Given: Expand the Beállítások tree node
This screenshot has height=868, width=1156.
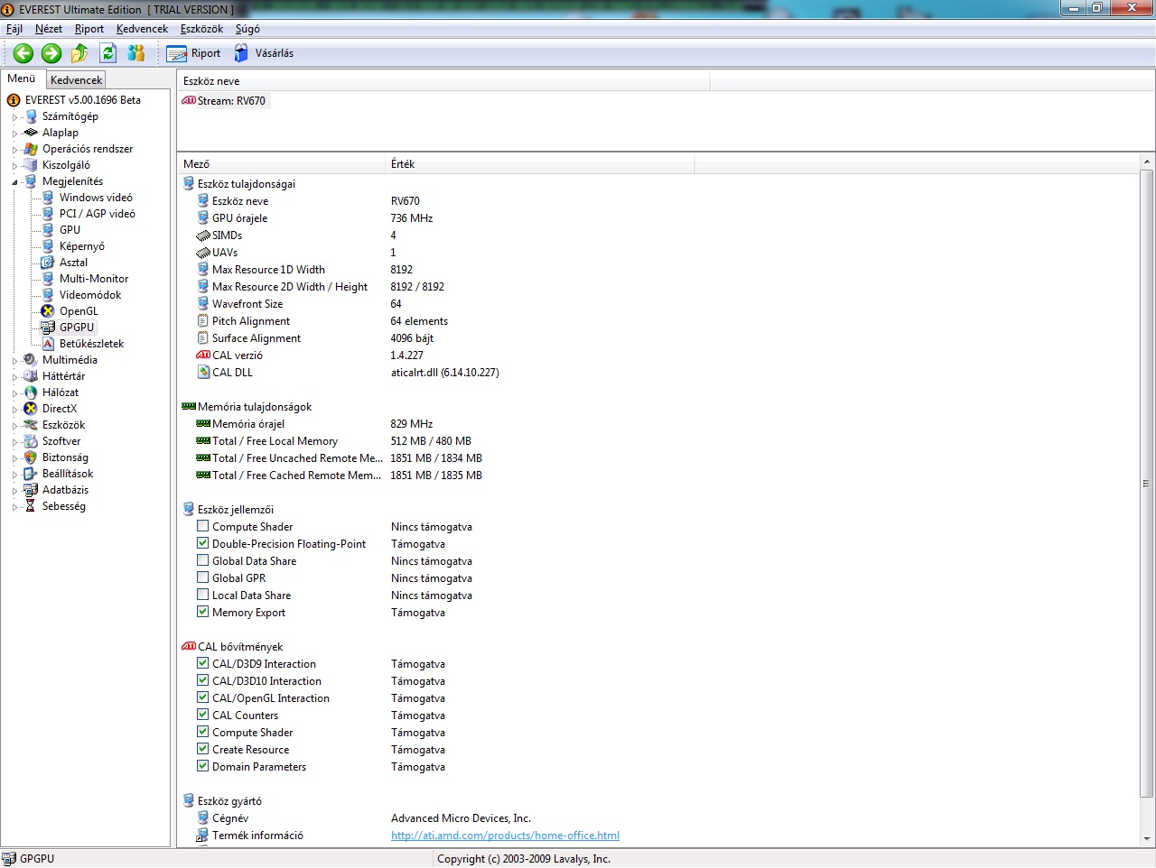Looking at the screenshot, I should (x=14, y=475).
